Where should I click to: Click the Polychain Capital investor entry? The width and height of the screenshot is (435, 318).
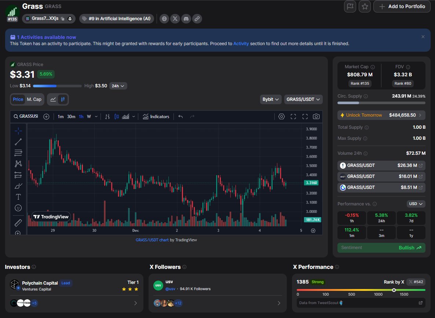74,285
